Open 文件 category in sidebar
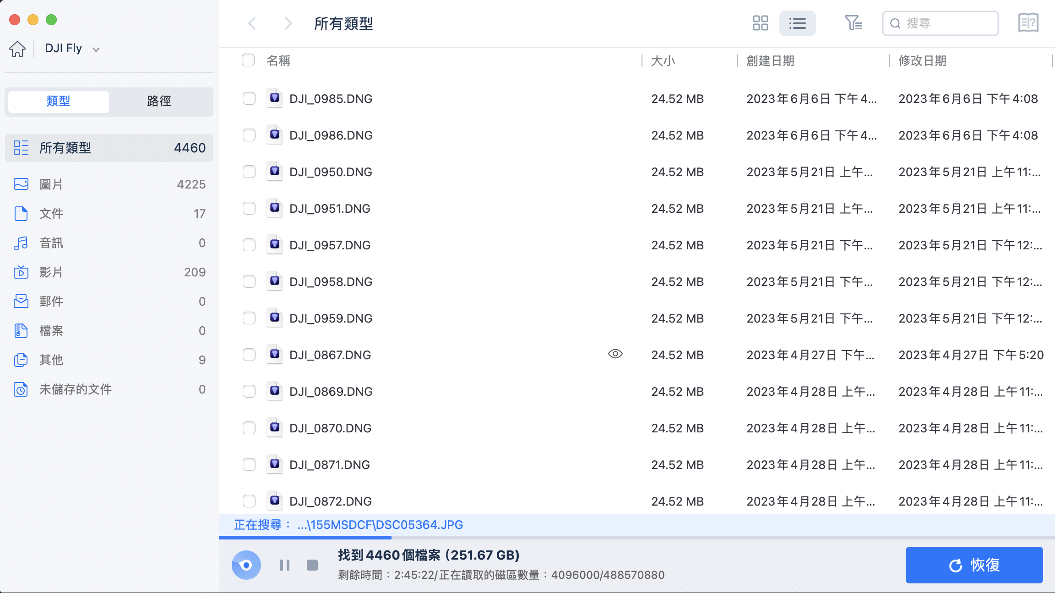Viewport: 1055px width, 593px height. [109, 214]
